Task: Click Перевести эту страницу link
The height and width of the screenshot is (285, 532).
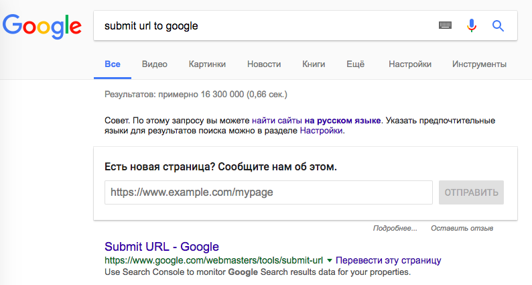Action: [x=389, y=260]
